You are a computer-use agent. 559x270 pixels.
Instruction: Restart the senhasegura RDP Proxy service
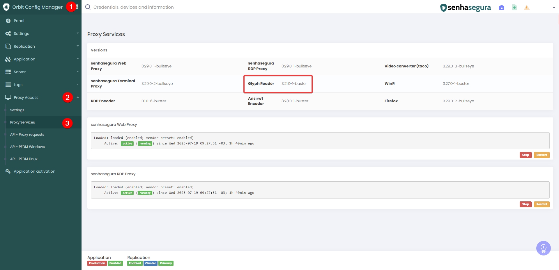click(x=542, y=204)
